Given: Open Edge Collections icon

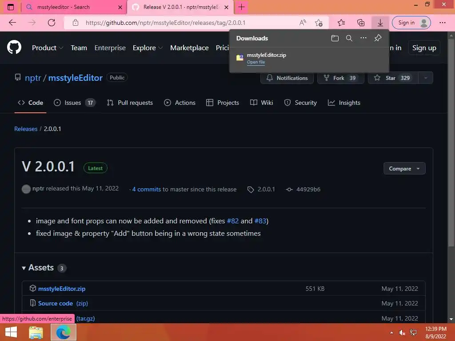Looking at the screenshot, I should click(x=361, y=23).
